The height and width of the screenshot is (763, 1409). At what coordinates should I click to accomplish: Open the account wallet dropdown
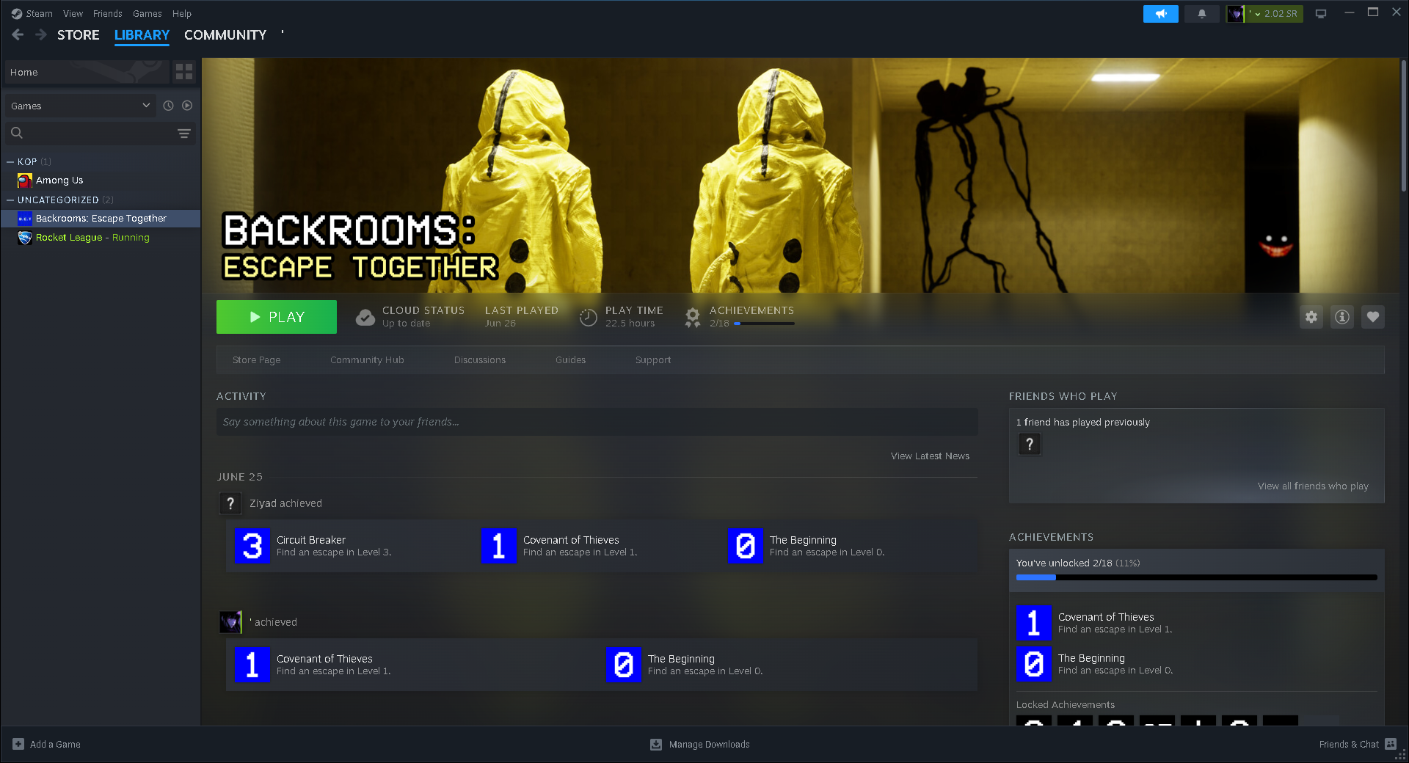(x=1275, y=14)
